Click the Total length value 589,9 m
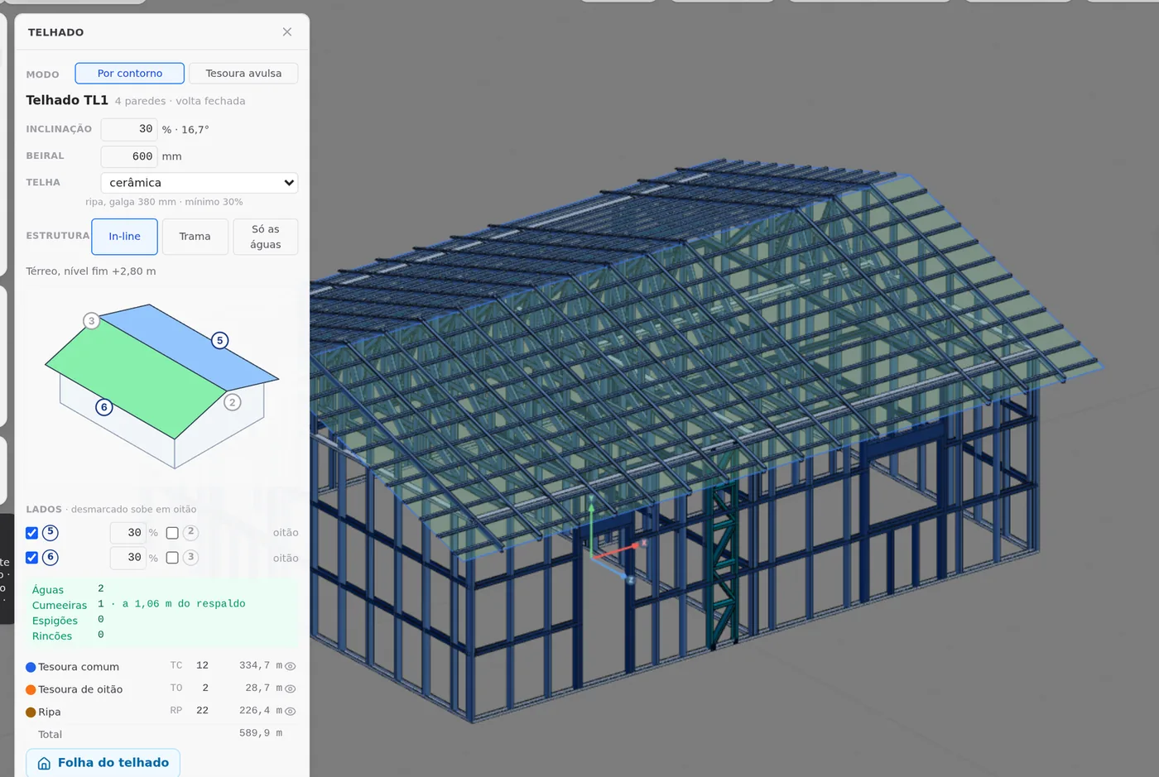 (261, 733)
